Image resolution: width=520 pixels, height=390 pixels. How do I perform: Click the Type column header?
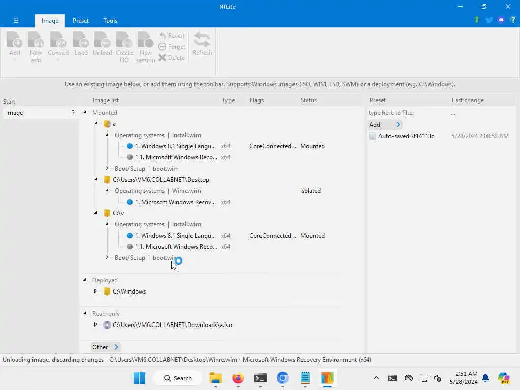(228, 100)
